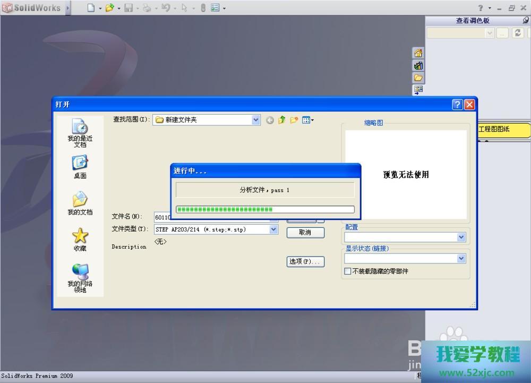Pin the 查看调色板 panel
Screen dimensions: 531x383
(526, 20)
